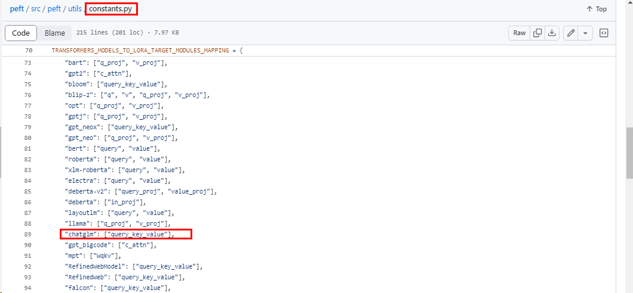
Task: Click line number 82
Action: click(28, 160)
